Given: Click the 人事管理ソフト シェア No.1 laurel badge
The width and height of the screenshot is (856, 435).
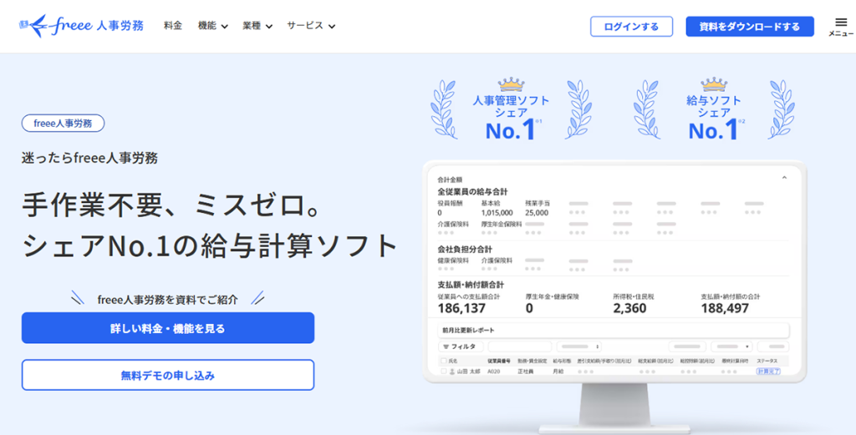Looking at the screenshot, I should [x=511, y=109].
